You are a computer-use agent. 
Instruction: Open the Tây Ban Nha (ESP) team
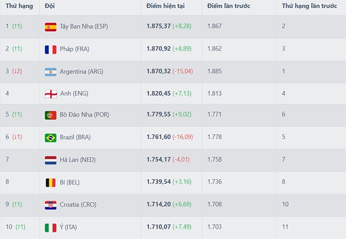click(84, 27)
